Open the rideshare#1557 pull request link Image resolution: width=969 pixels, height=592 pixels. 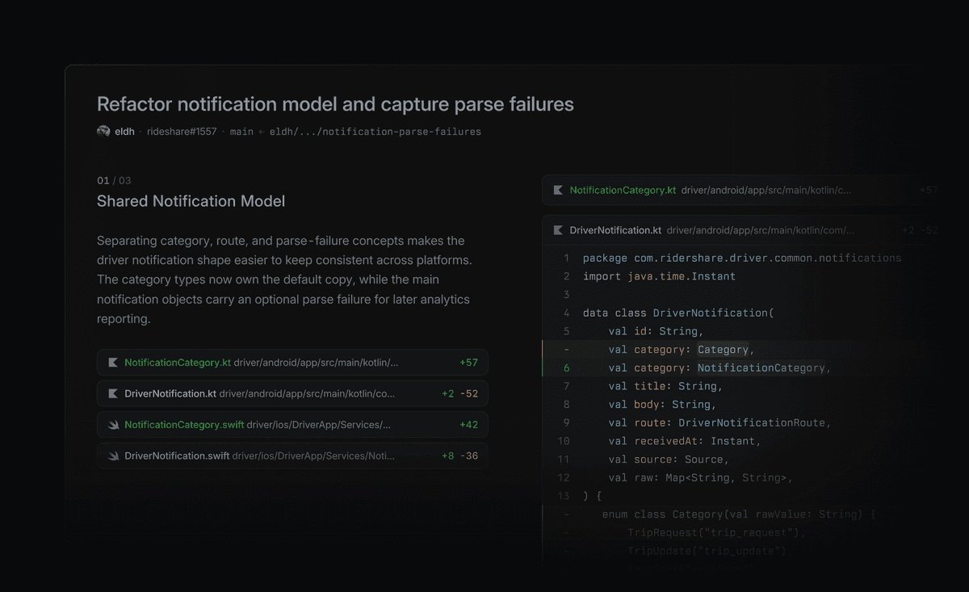pos(182,131)
